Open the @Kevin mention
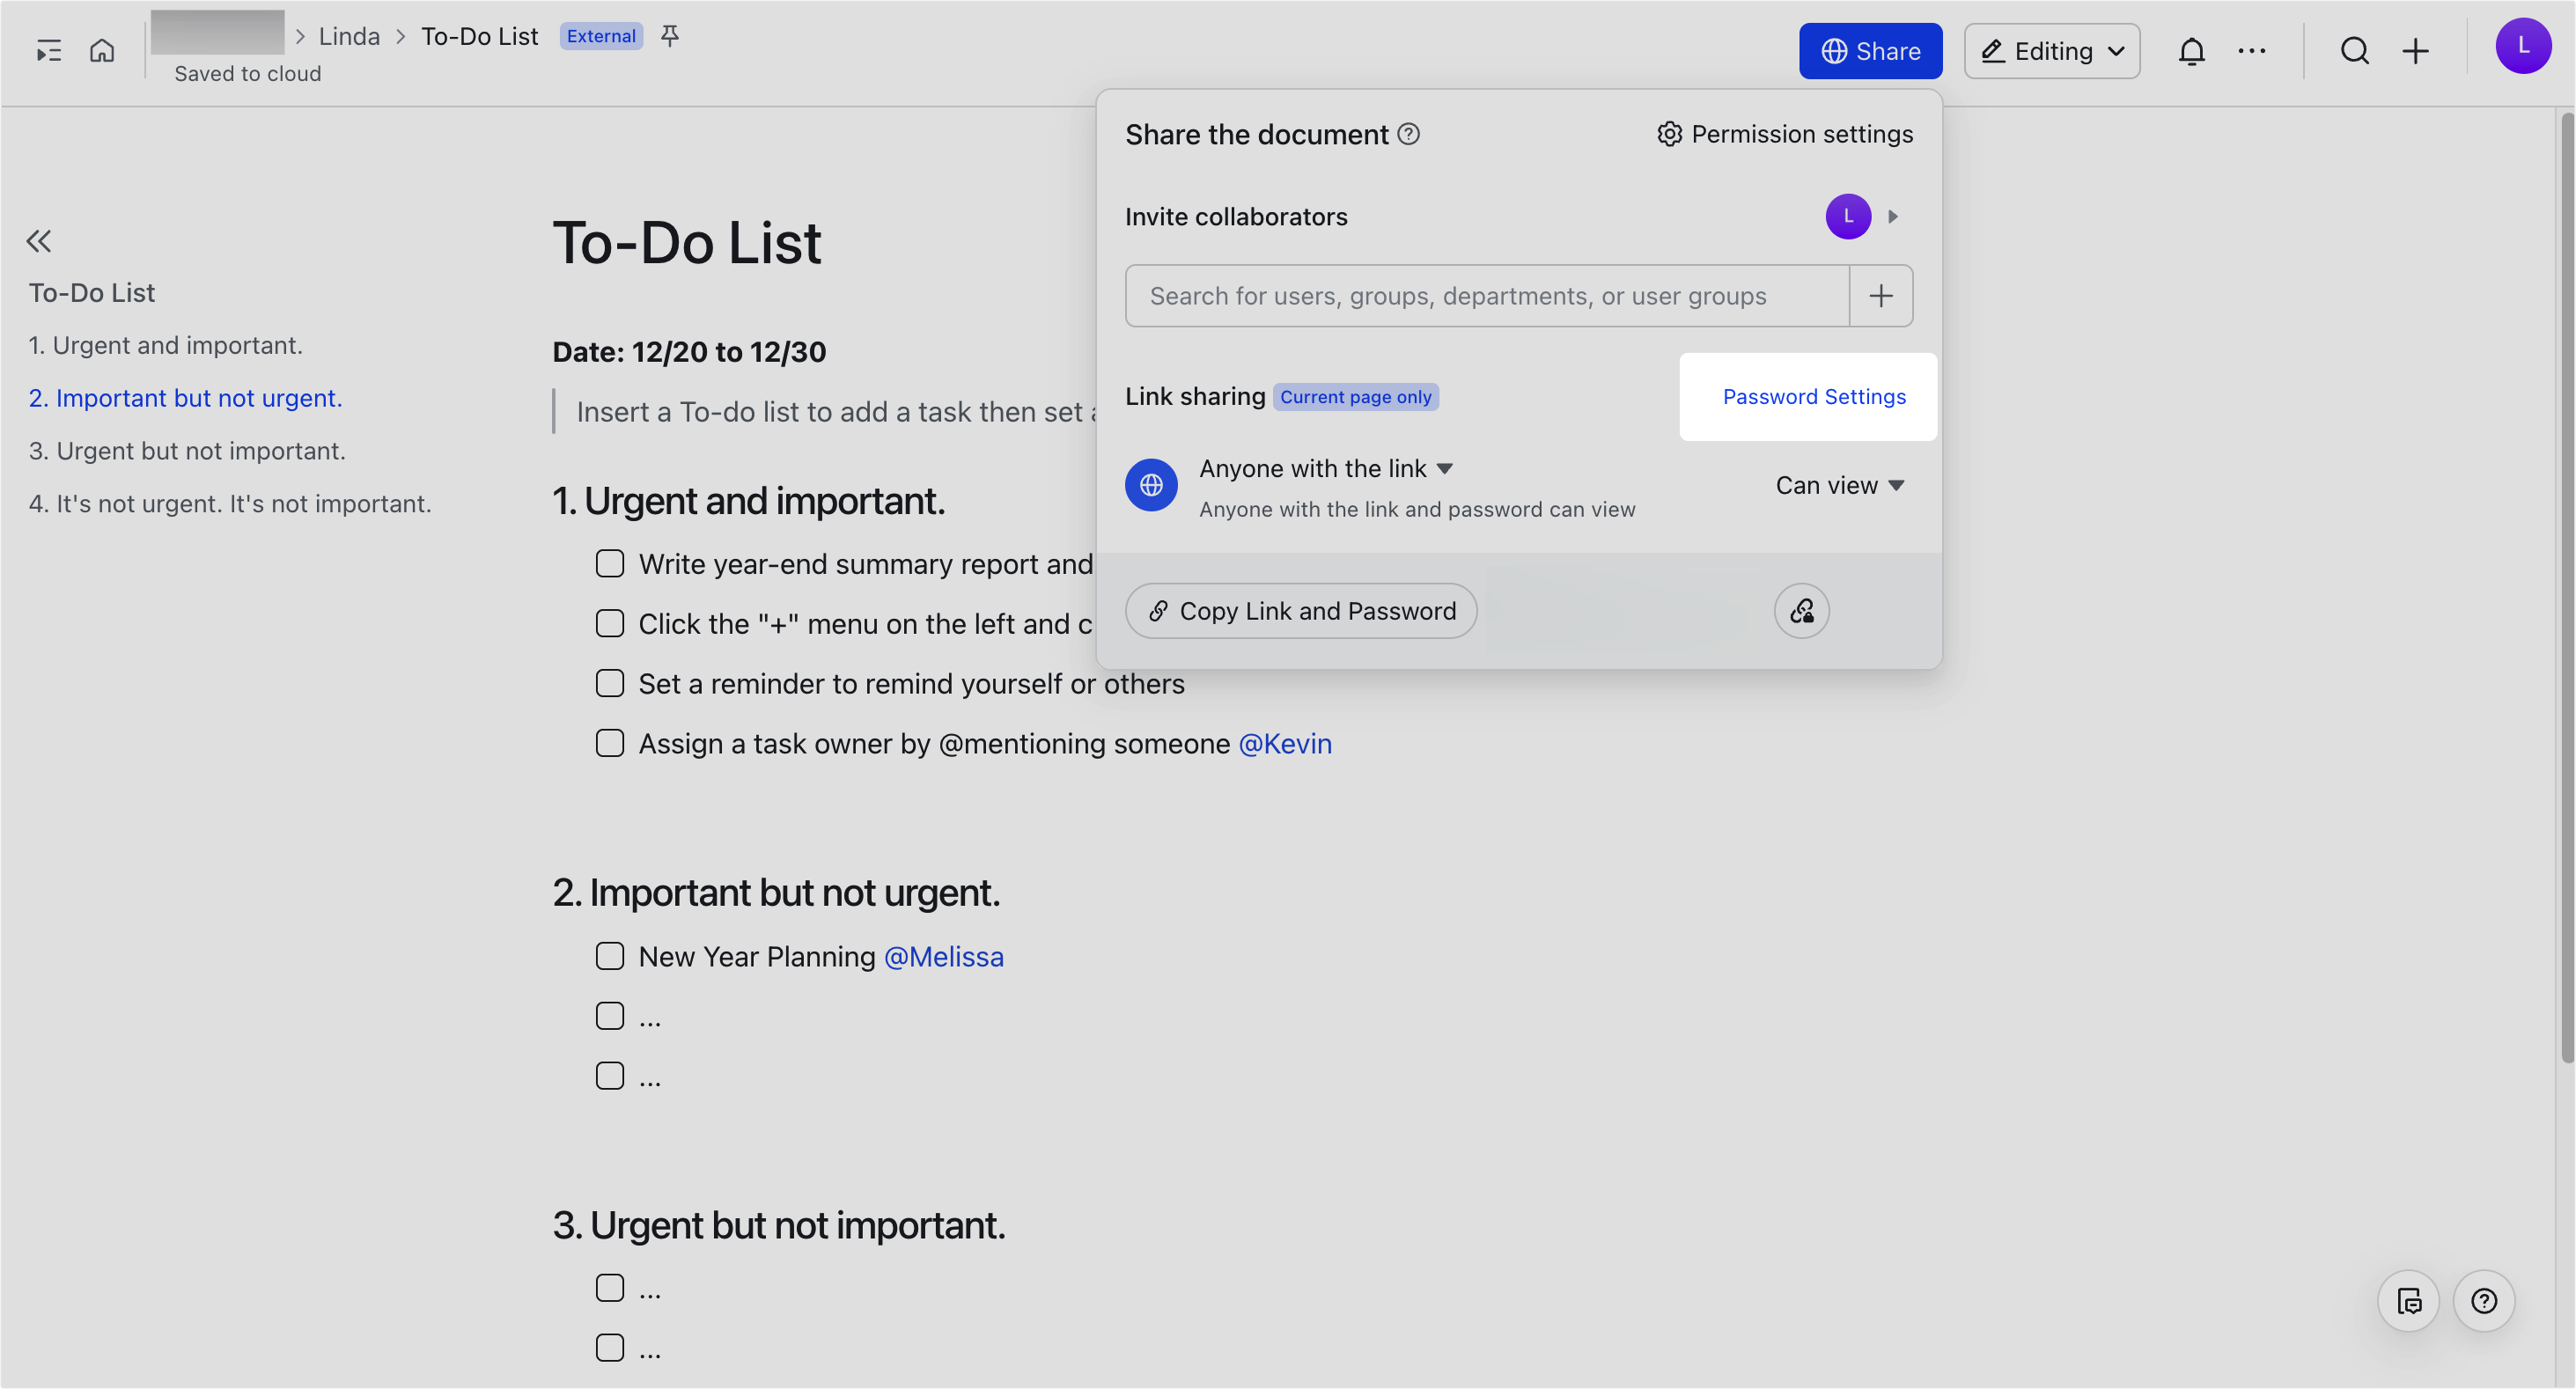The image size is (2576, 1389). [x=1285, y=744]
